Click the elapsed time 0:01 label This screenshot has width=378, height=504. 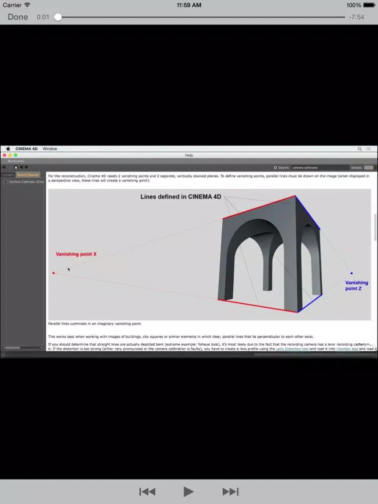click(x=43, y=17)
